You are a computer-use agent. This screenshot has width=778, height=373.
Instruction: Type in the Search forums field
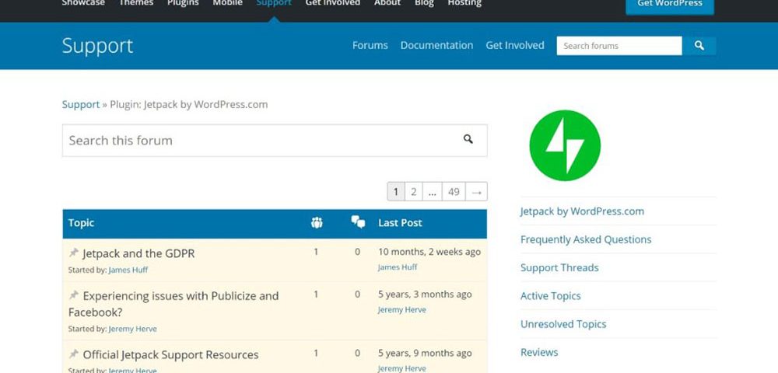pyautogui.click(x=619, y=46)
